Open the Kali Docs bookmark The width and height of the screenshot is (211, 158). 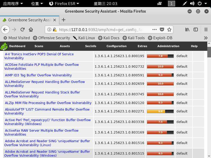click(x=109, y=38)
